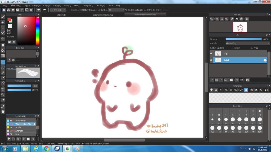The image size is (271, 152).
Task: Choose brush size preset 100
Action: [213, 129]
